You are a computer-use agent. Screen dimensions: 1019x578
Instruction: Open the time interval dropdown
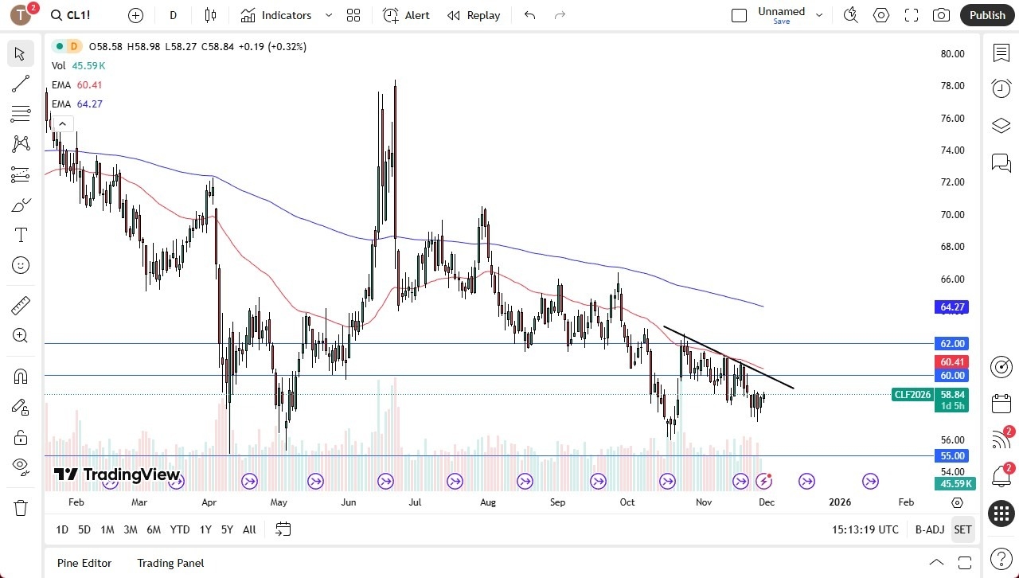pyautogui.click(x=172, y=15)
